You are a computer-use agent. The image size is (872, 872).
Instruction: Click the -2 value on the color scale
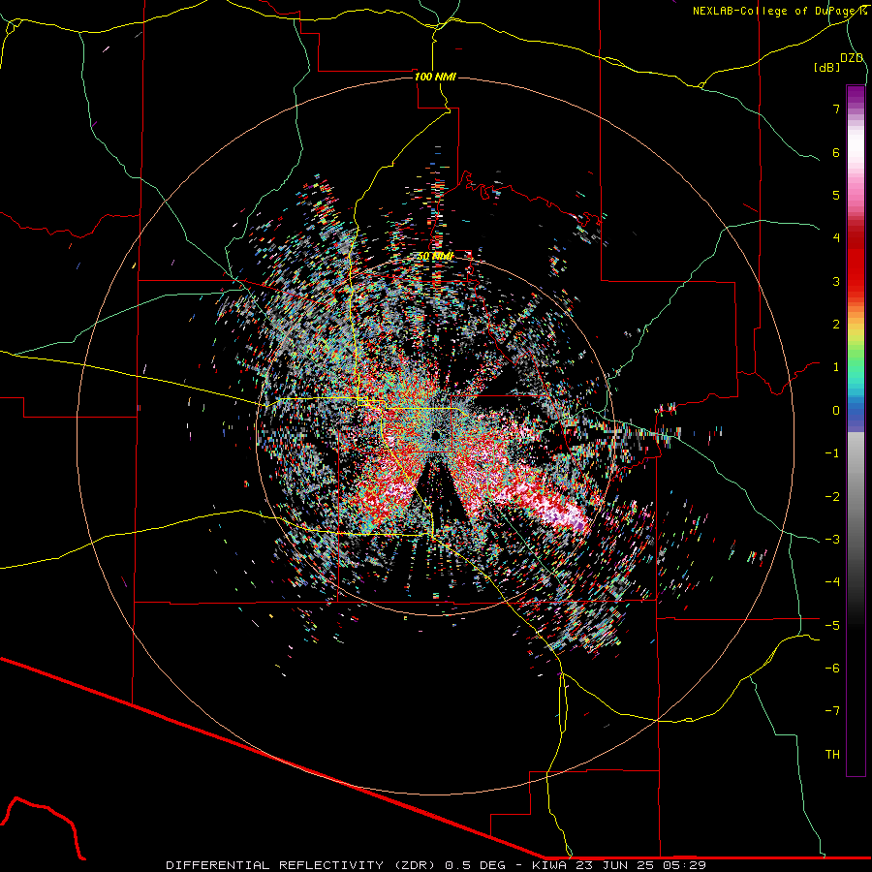point(832,496)
